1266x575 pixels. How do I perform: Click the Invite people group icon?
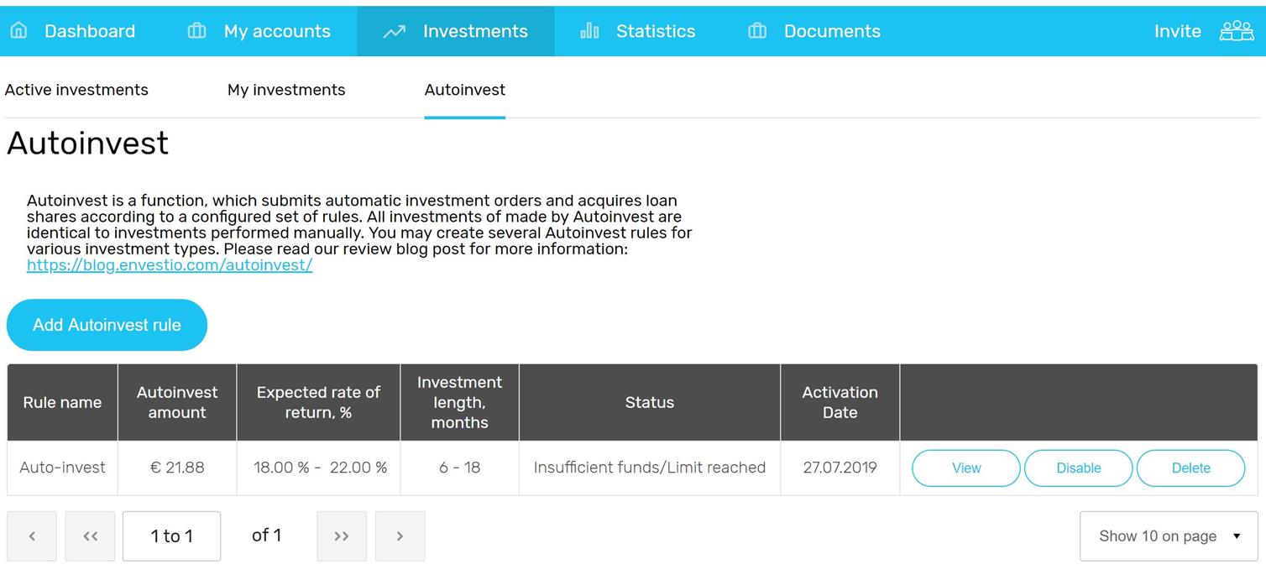click(1236, 31)
